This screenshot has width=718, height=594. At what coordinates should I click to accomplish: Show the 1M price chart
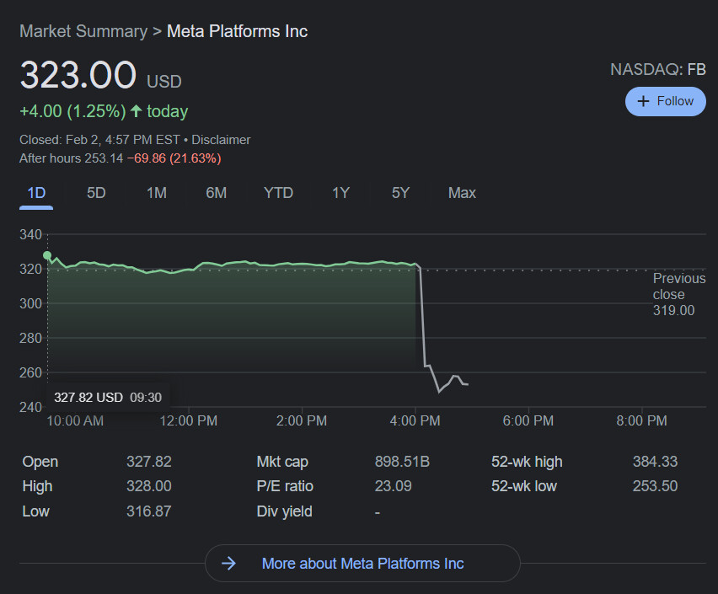tap(156, 193)
